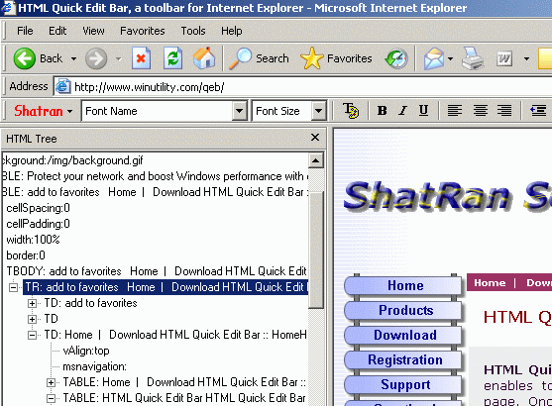This screenshot has height=406, width=552.
Task: Open the View menu
Action: (x=93, y=31)
